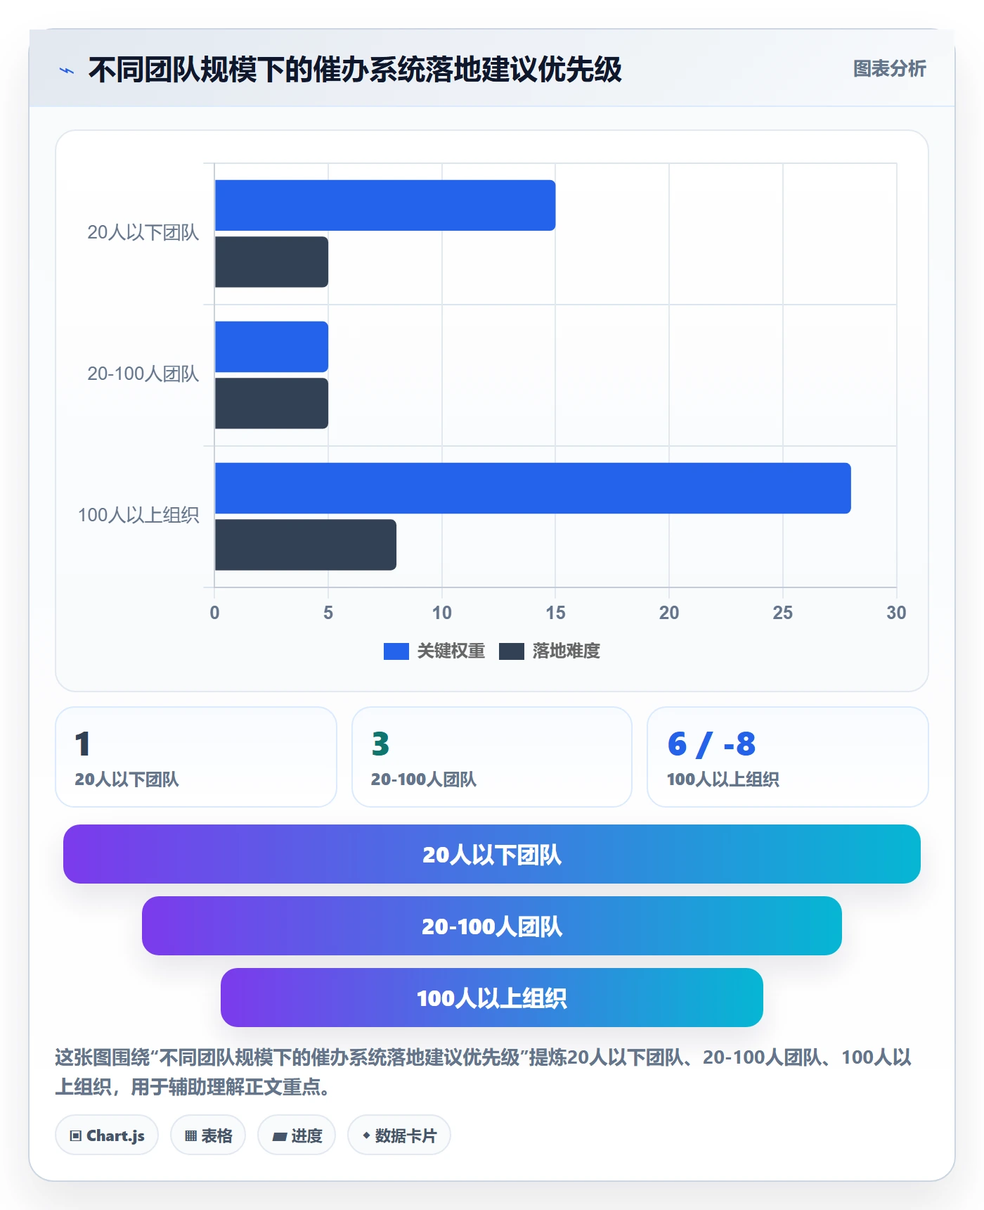The height and width of the screenshot is (1210, 984).
Task: Click the 关键权重 legend label
Action: (x=451, y=651)
